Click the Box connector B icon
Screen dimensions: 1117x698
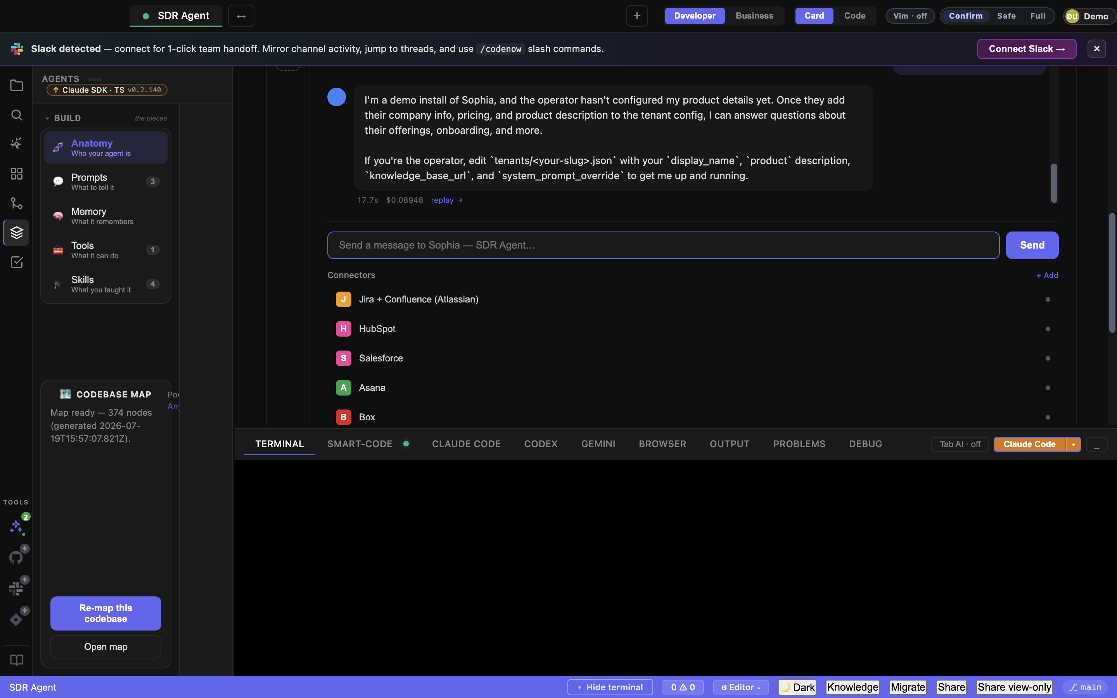[x=343, y=417]
